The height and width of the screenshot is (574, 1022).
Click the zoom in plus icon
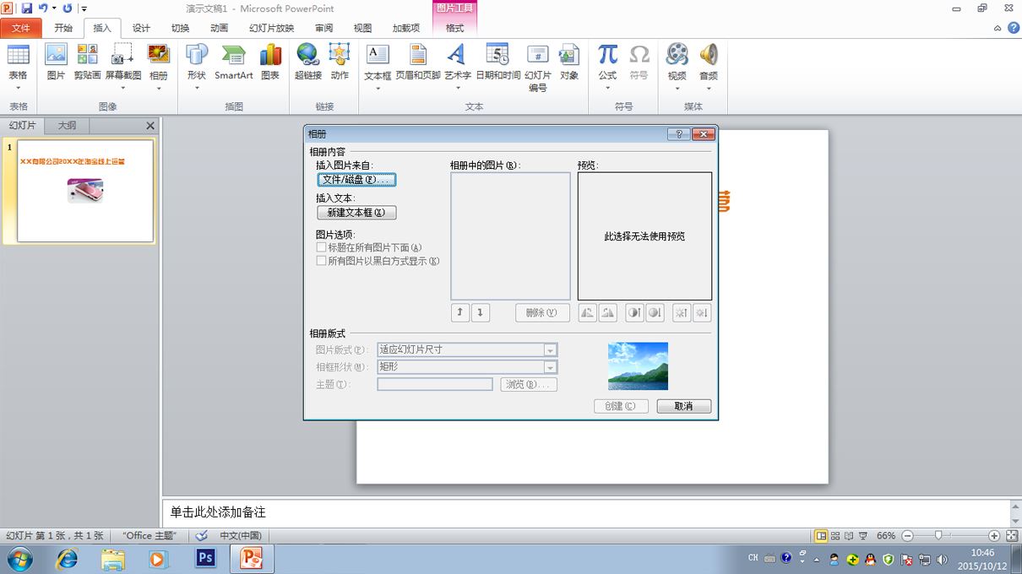tap(994, 536)
